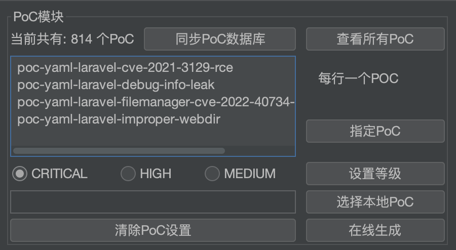
Task: Click the laravel-filemanager-cve-2022-40734 PoC line
Action: 156,102
